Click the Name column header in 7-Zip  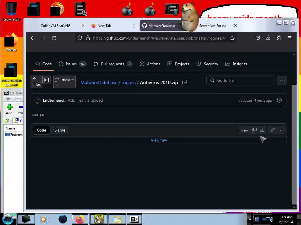(x=10, y=128)
